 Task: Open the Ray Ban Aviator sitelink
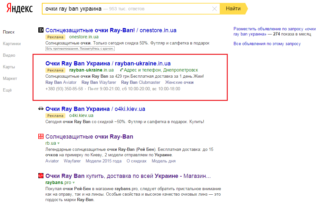(61, 83)
